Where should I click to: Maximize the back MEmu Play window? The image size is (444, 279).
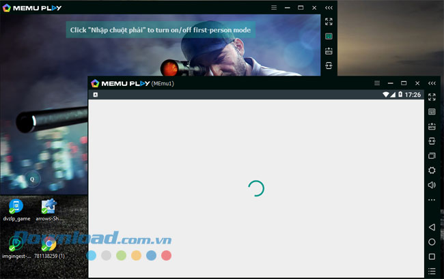tap(301, 8)
